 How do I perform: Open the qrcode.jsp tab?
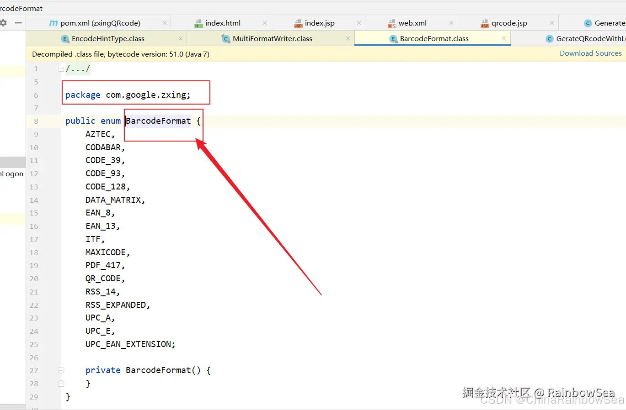[509, 23]
